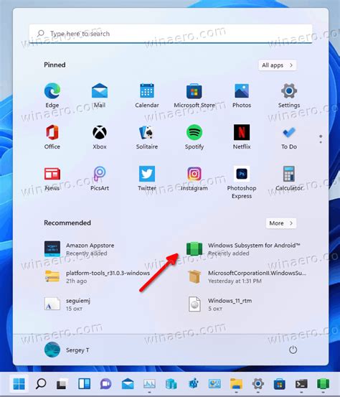
Task: Open recommended Windows Subsystem for Android
Action: click(x=243, y=249)
